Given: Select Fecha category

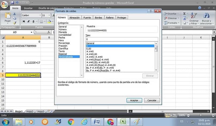Looking at the screenshot, I should [x=62, y=37].
